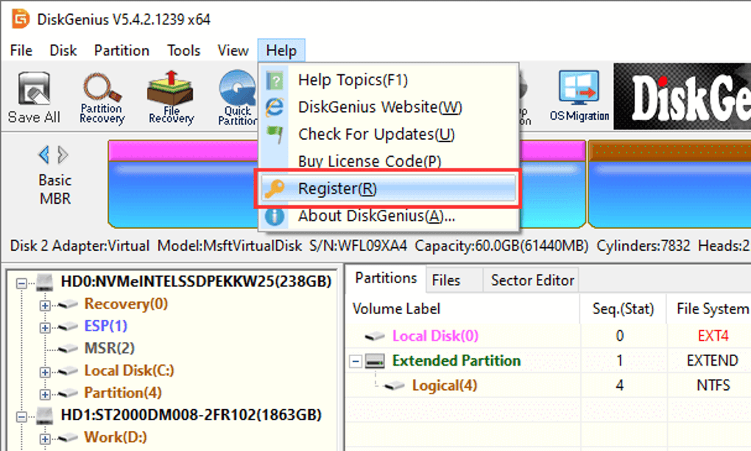Click the Save All toolbar icon
Image resolution: width=751 pixels, height=451 pixels.
pyautogui.click(x=34, y=98)
